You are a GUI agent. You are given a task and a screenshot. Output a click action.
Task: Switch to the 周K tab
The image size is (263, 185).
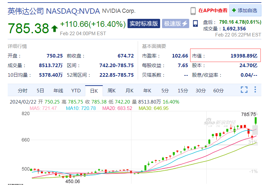coord(111,90)
